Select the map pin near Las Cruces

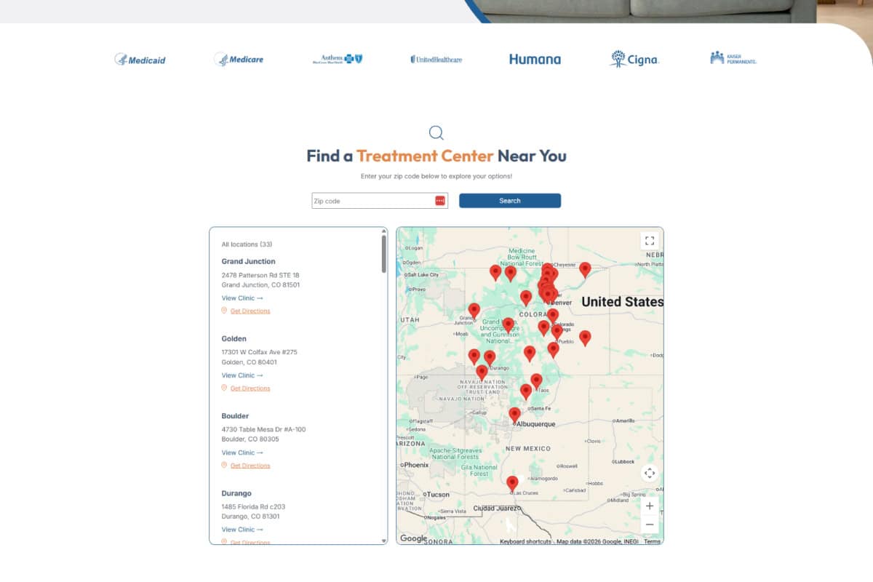coord(512,484)
